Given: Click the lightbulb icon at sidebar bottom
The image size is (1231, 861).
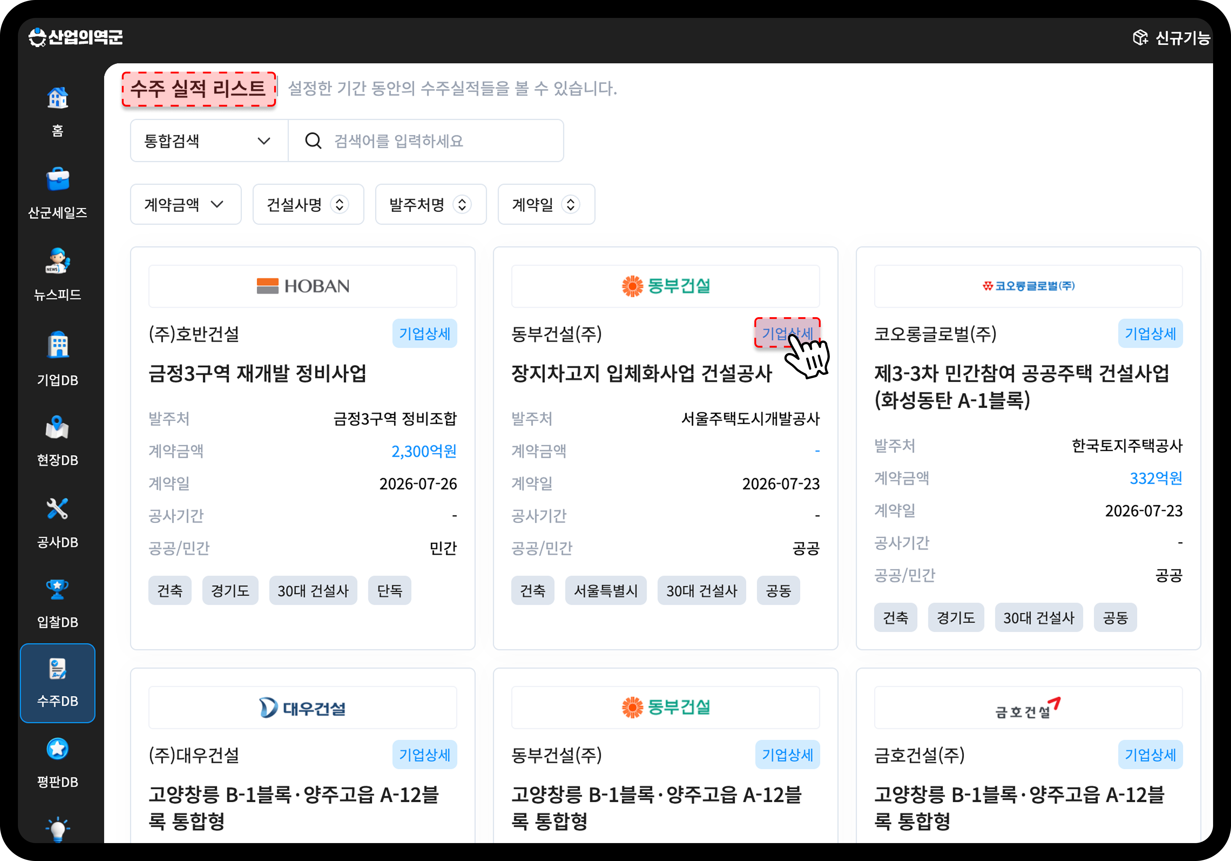Looking at the screenshot, I should coord(57,829).
